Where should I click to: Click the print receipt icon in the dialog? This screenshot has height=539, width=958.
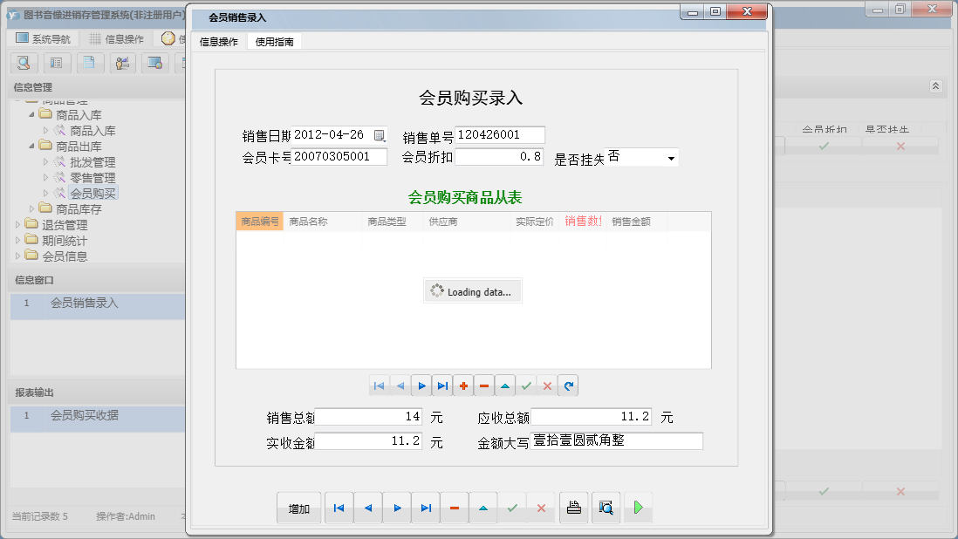click(x=573, y=507)
